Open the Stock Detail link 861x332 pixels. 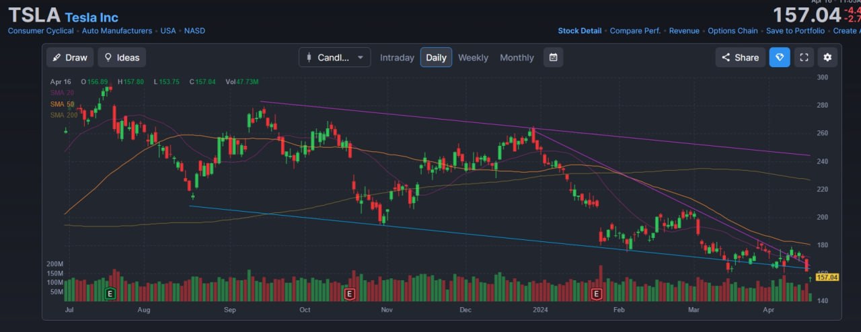tap(580, 31)
